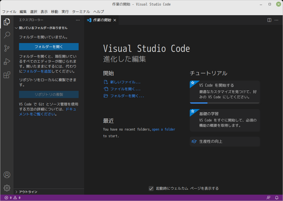The width and height of the screenshot is (283, 201).
Task: Open the 基礎の学習 tutorial card
Action: [225, 120]
